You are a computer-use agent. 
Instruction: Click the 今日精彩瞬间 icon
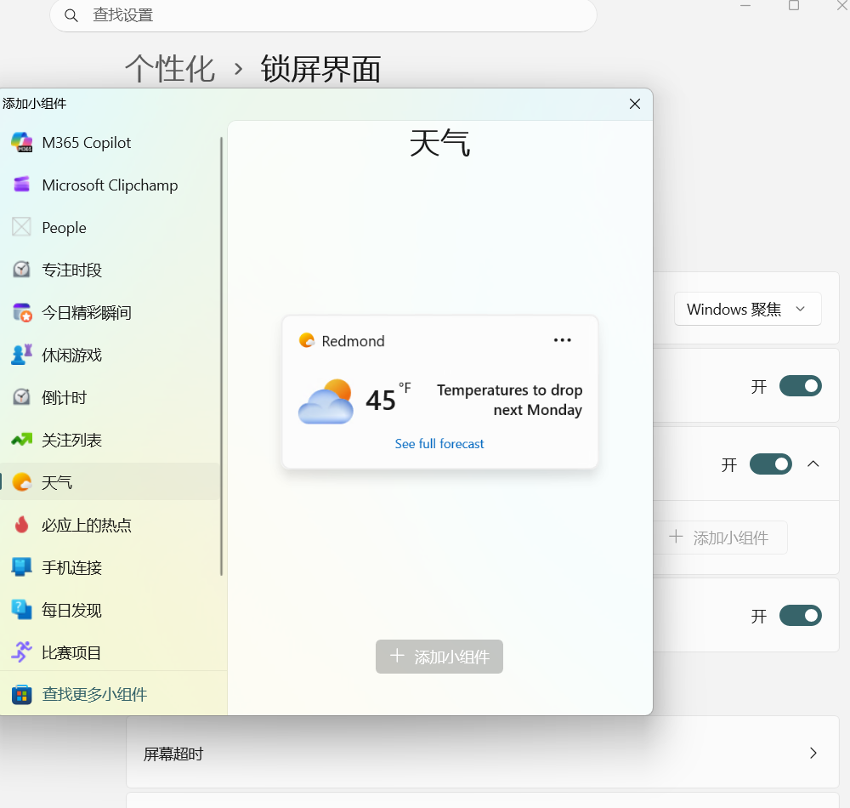(x=22, y=312)
